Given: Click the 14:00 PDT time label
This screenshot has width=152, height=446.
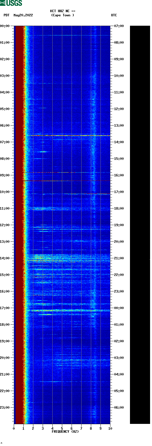Looking at the screenshot, I should point(5,258).
